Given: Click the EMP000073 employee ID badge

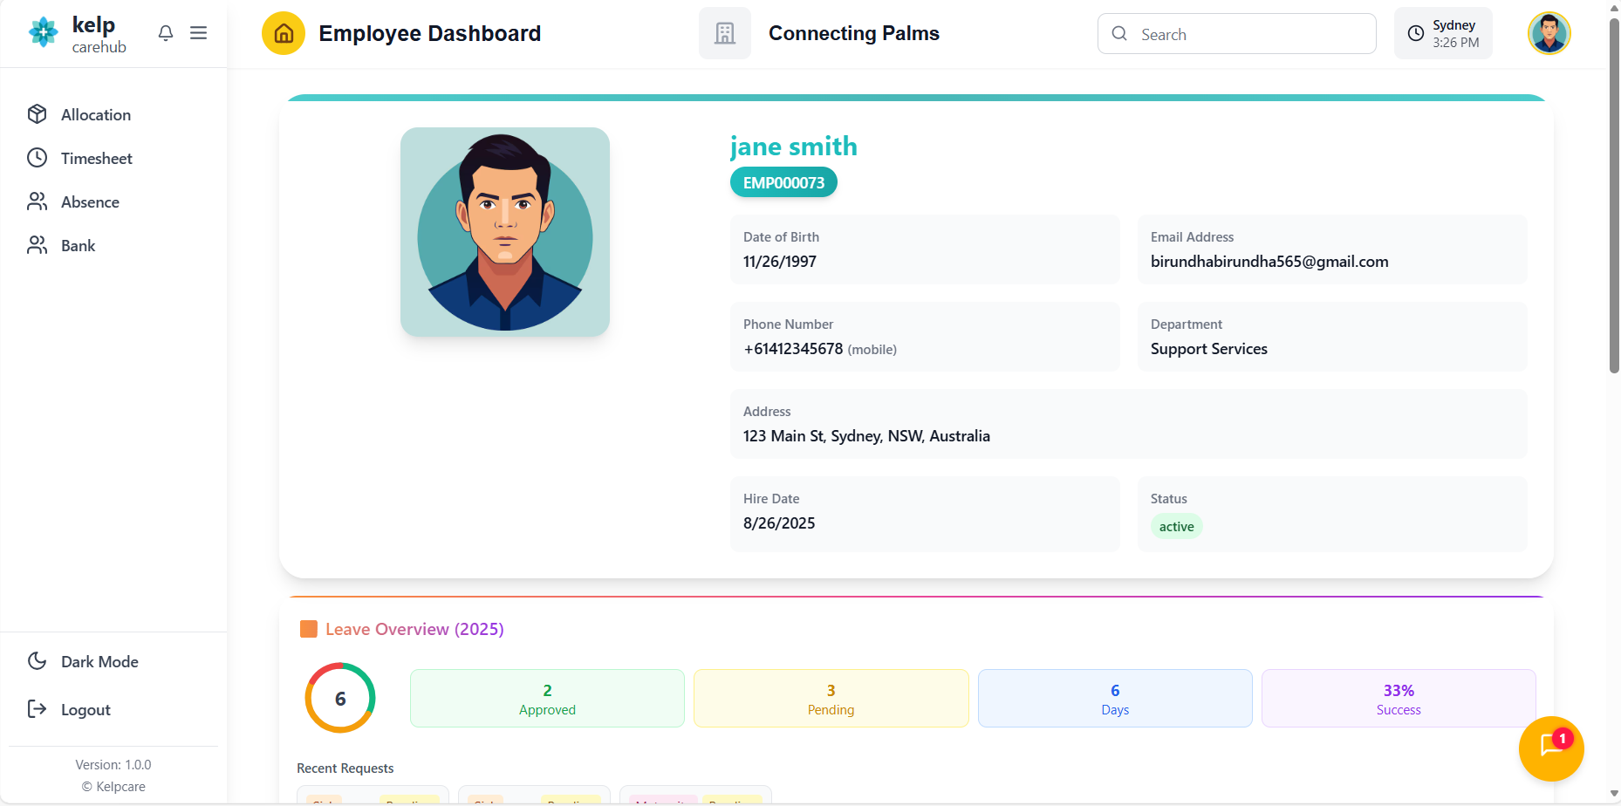Looking at the screenshot, I should click(x=783, y=183).
